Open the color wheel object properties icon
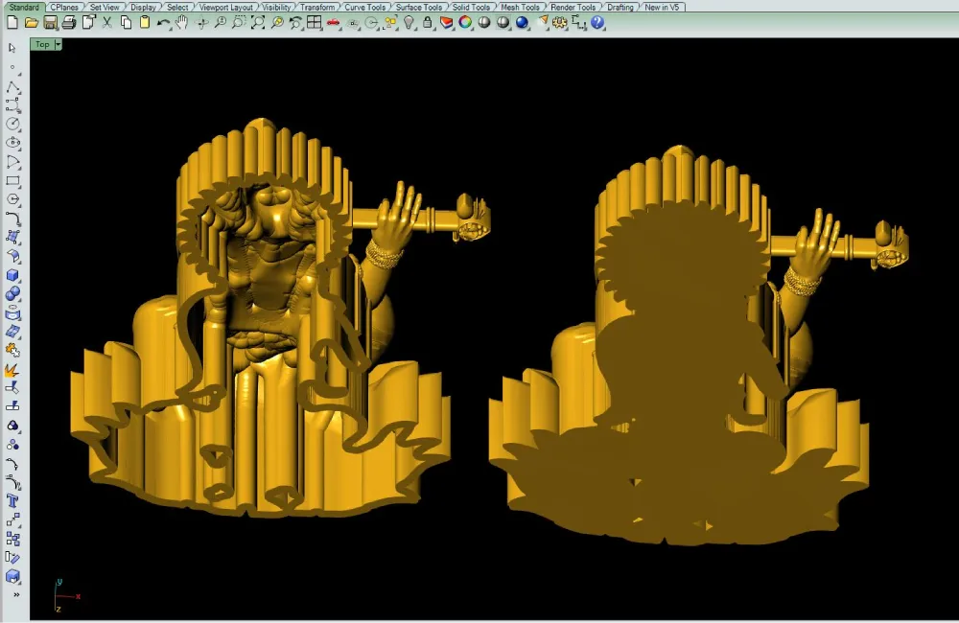Image resolution: width=959 pixels, height=623 pixels. coord(465,23)
